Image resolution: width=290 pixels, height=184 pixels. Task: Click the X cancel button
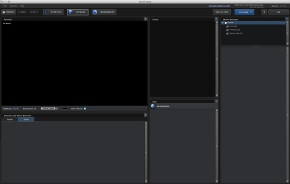tap(264, 12)
